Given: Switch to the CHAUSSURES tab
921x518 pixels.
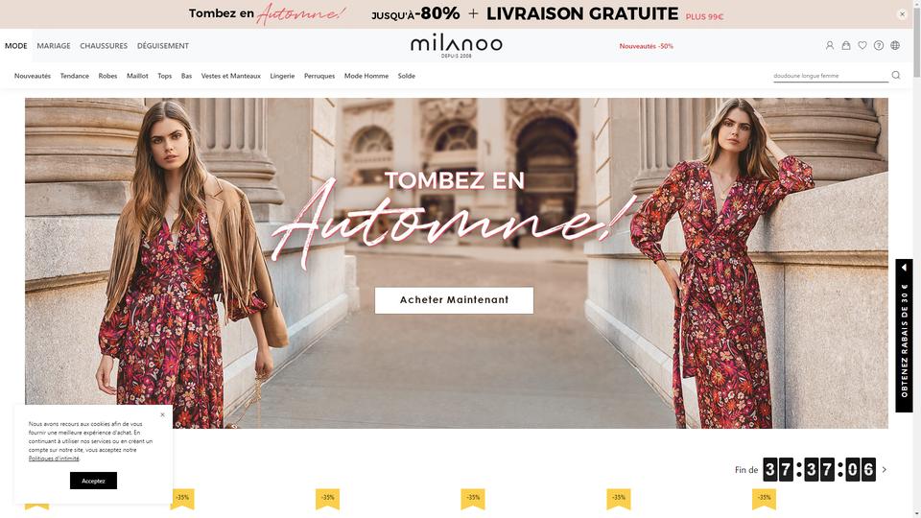Looking at the screenshot, I should coord(104,46).
